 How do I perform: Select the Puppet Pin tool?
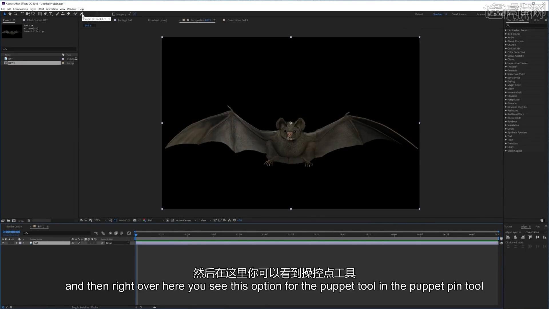pos(81,14)
